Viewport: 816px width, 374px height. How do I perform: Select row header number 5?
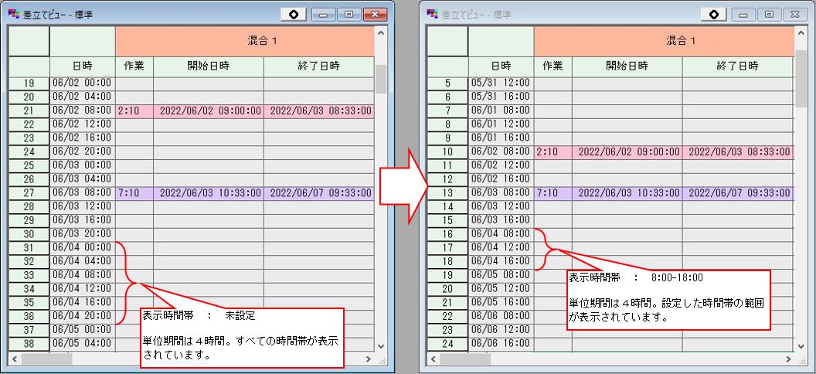(448, 83)
